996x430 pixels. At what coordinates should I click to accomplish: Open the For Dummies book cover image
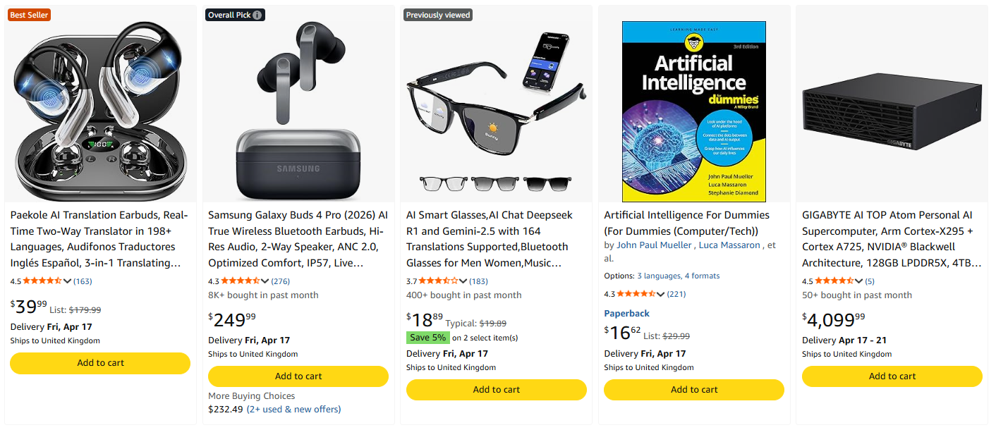click(x=694, y=111)
